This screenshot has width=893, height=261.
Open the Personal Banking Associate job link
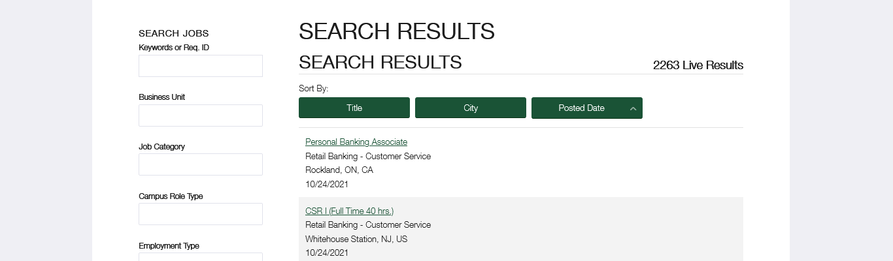[356, 142]
